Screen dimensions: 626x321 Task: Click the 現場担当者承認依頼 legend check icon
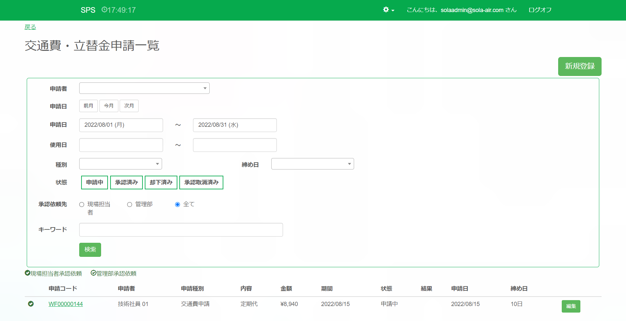tap(28, 273)
